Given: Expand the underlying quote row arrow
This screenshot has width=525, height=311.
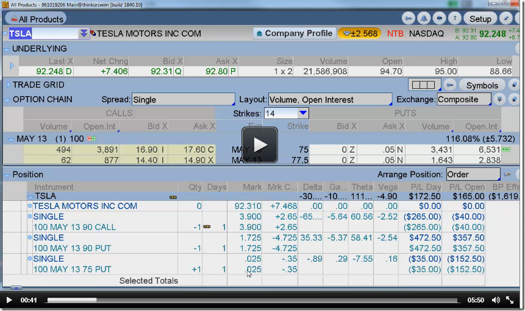Looking at the screenshot, I should tap(12, 66).
